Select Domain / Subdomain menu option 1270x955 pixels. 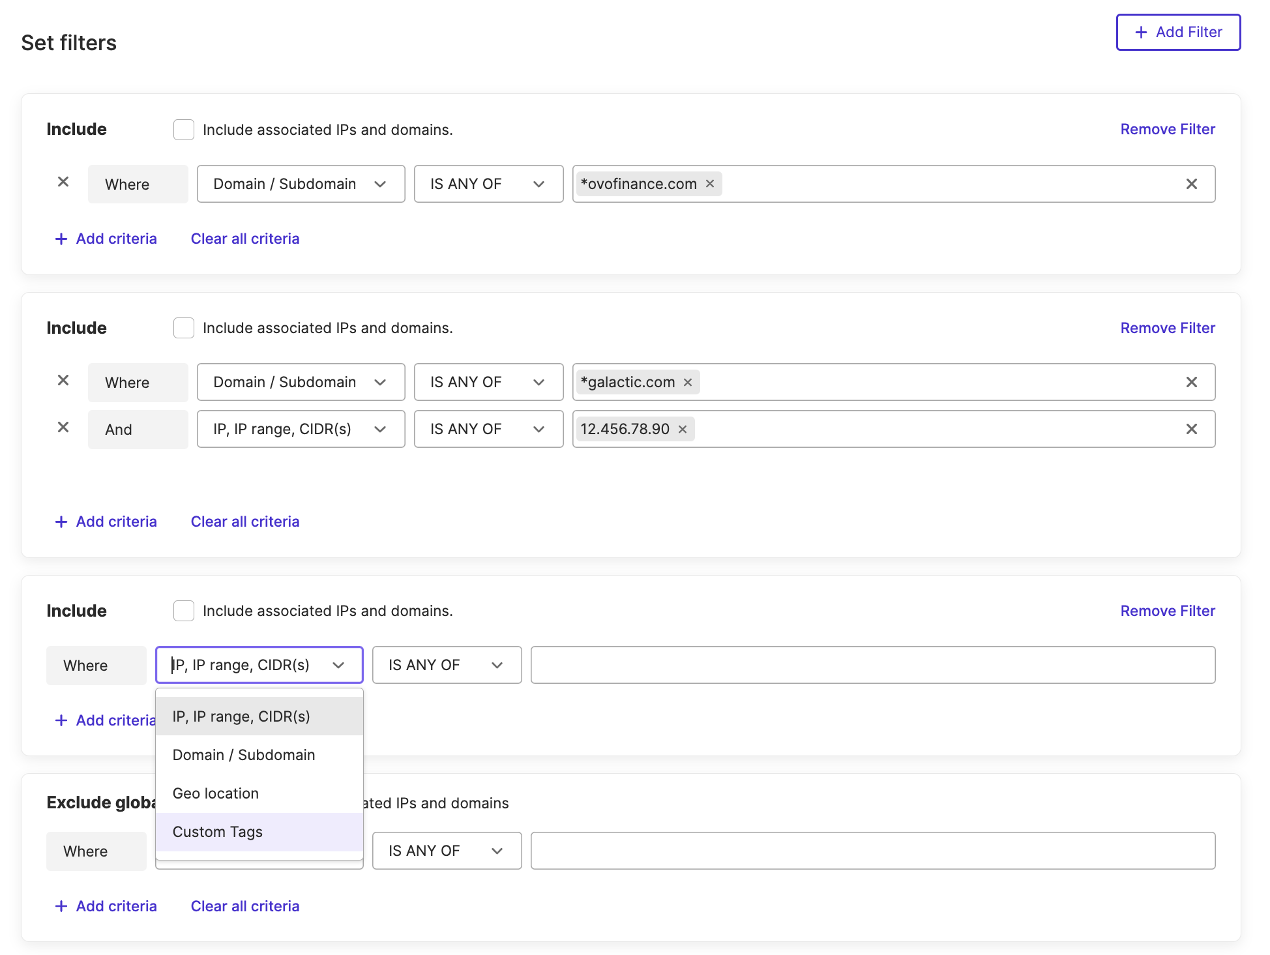point(259,755)
